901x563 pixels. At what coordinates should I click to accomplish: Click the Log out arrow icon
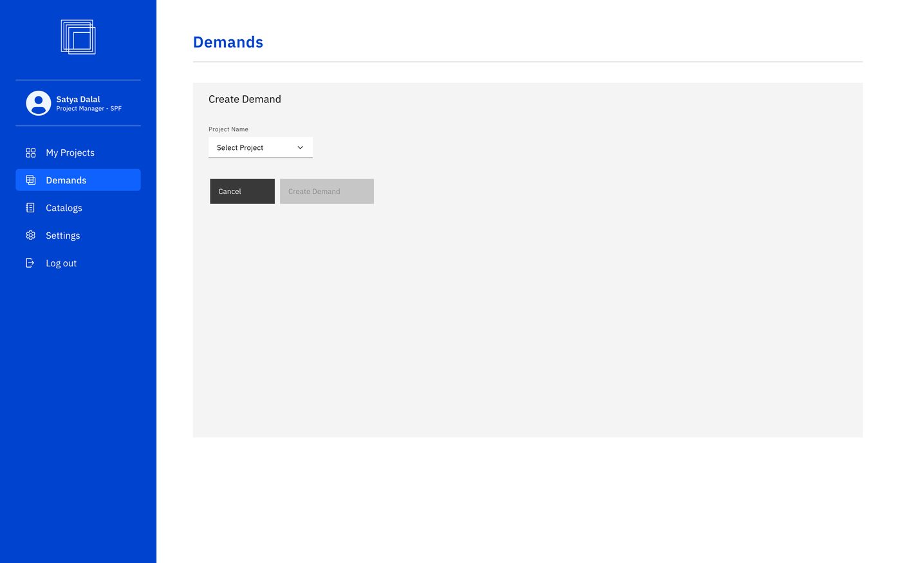coord(30,263)
